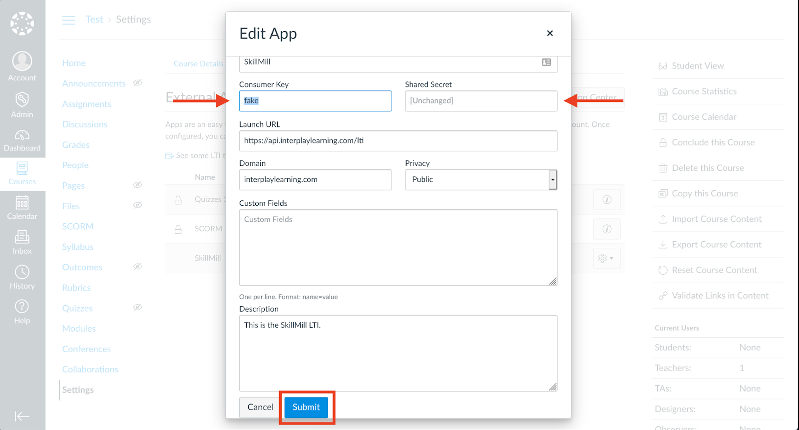799x430 pixels.
Task: Click the info icon for Quizzes 2 app
Action: [x=607, y=200]
